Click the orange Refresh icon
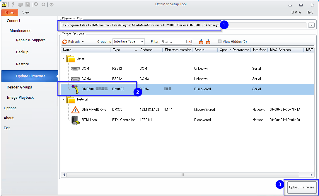The width and height of the screenshot is (319, 196). 64,42
